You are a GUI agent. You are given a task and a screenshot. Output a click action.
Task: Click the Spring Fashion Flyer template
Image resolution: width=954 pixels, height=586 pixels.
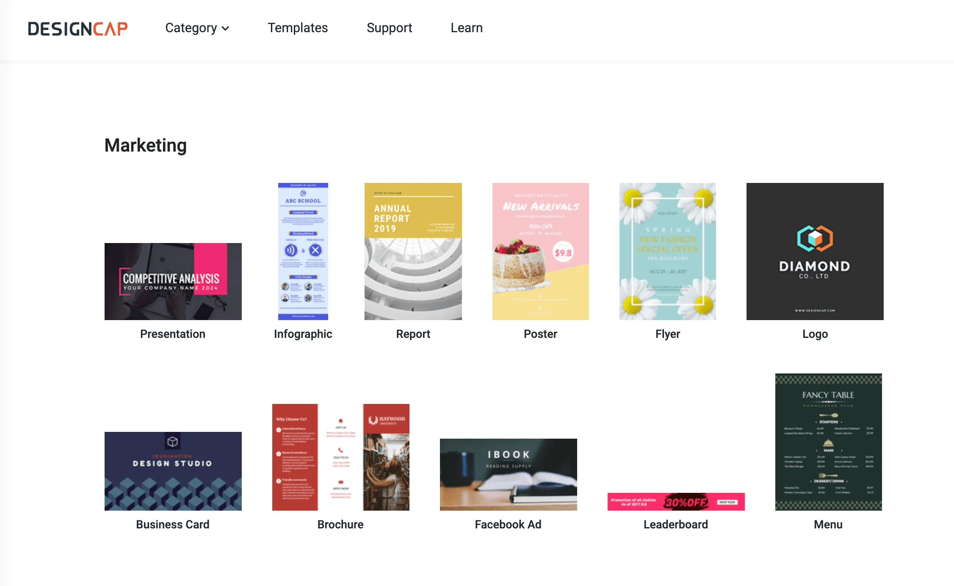tap(667, 252)
